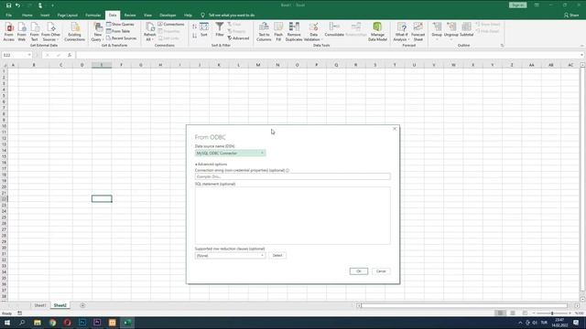Image resolution: width=586 pixels, height=329 pixels.
Task: Switch to the Review tab
Action: [130, 16]
